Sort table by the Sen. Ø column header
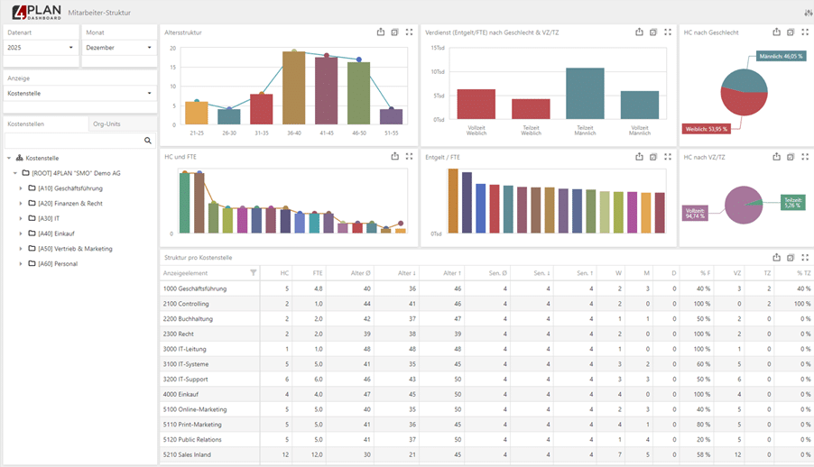 tap(498, 273)
